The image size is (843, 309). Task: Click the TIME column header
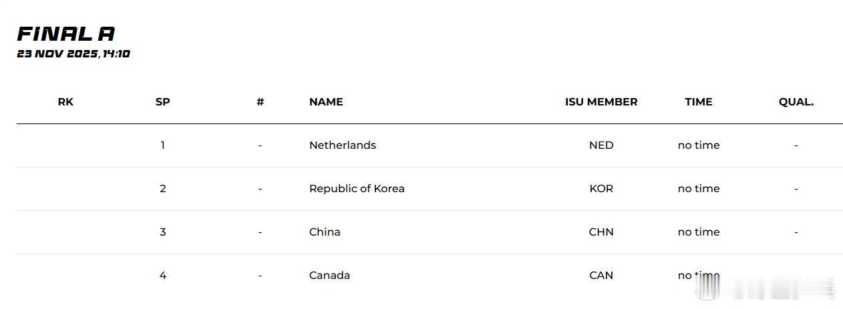tap(699, 101)
